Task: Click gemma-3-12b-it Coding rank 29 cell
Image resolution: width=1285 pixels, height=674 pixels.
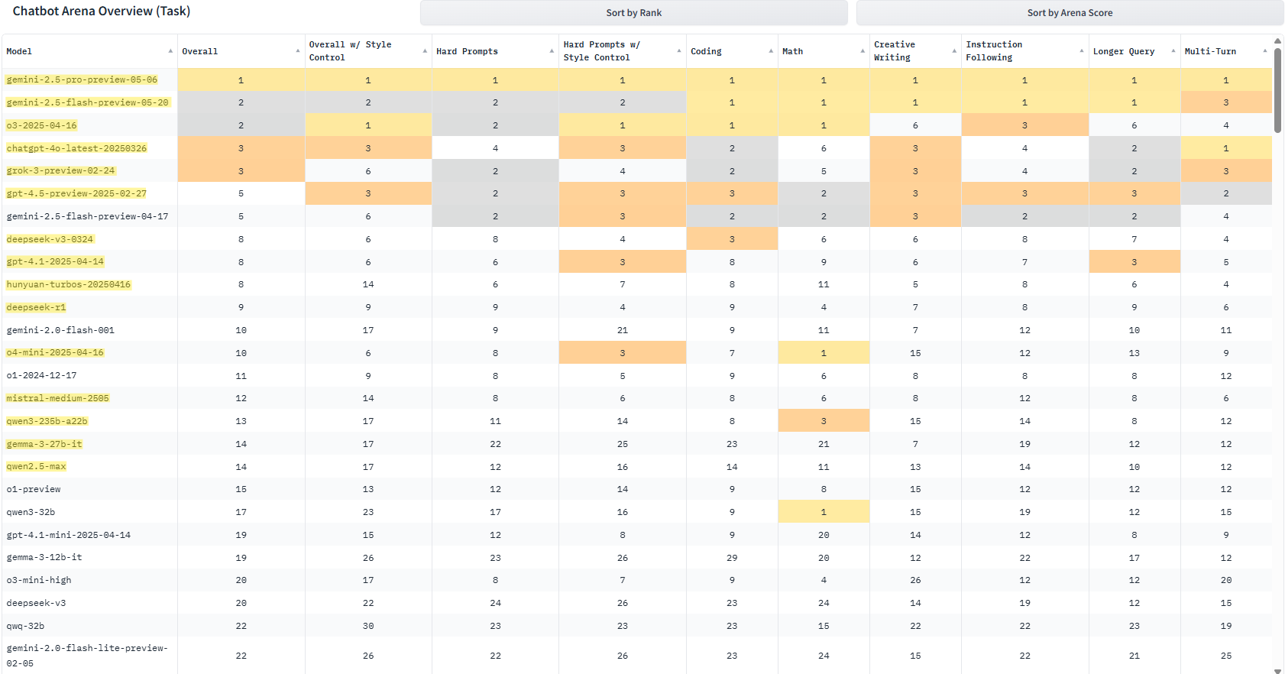Action: coord(732,558)
